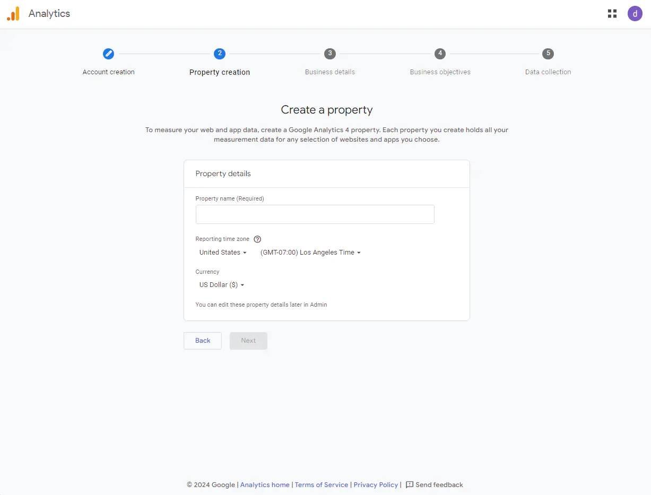651x495 pixels.
Task: Click the Google Analytics logo icon
Action: pos(13,14)
